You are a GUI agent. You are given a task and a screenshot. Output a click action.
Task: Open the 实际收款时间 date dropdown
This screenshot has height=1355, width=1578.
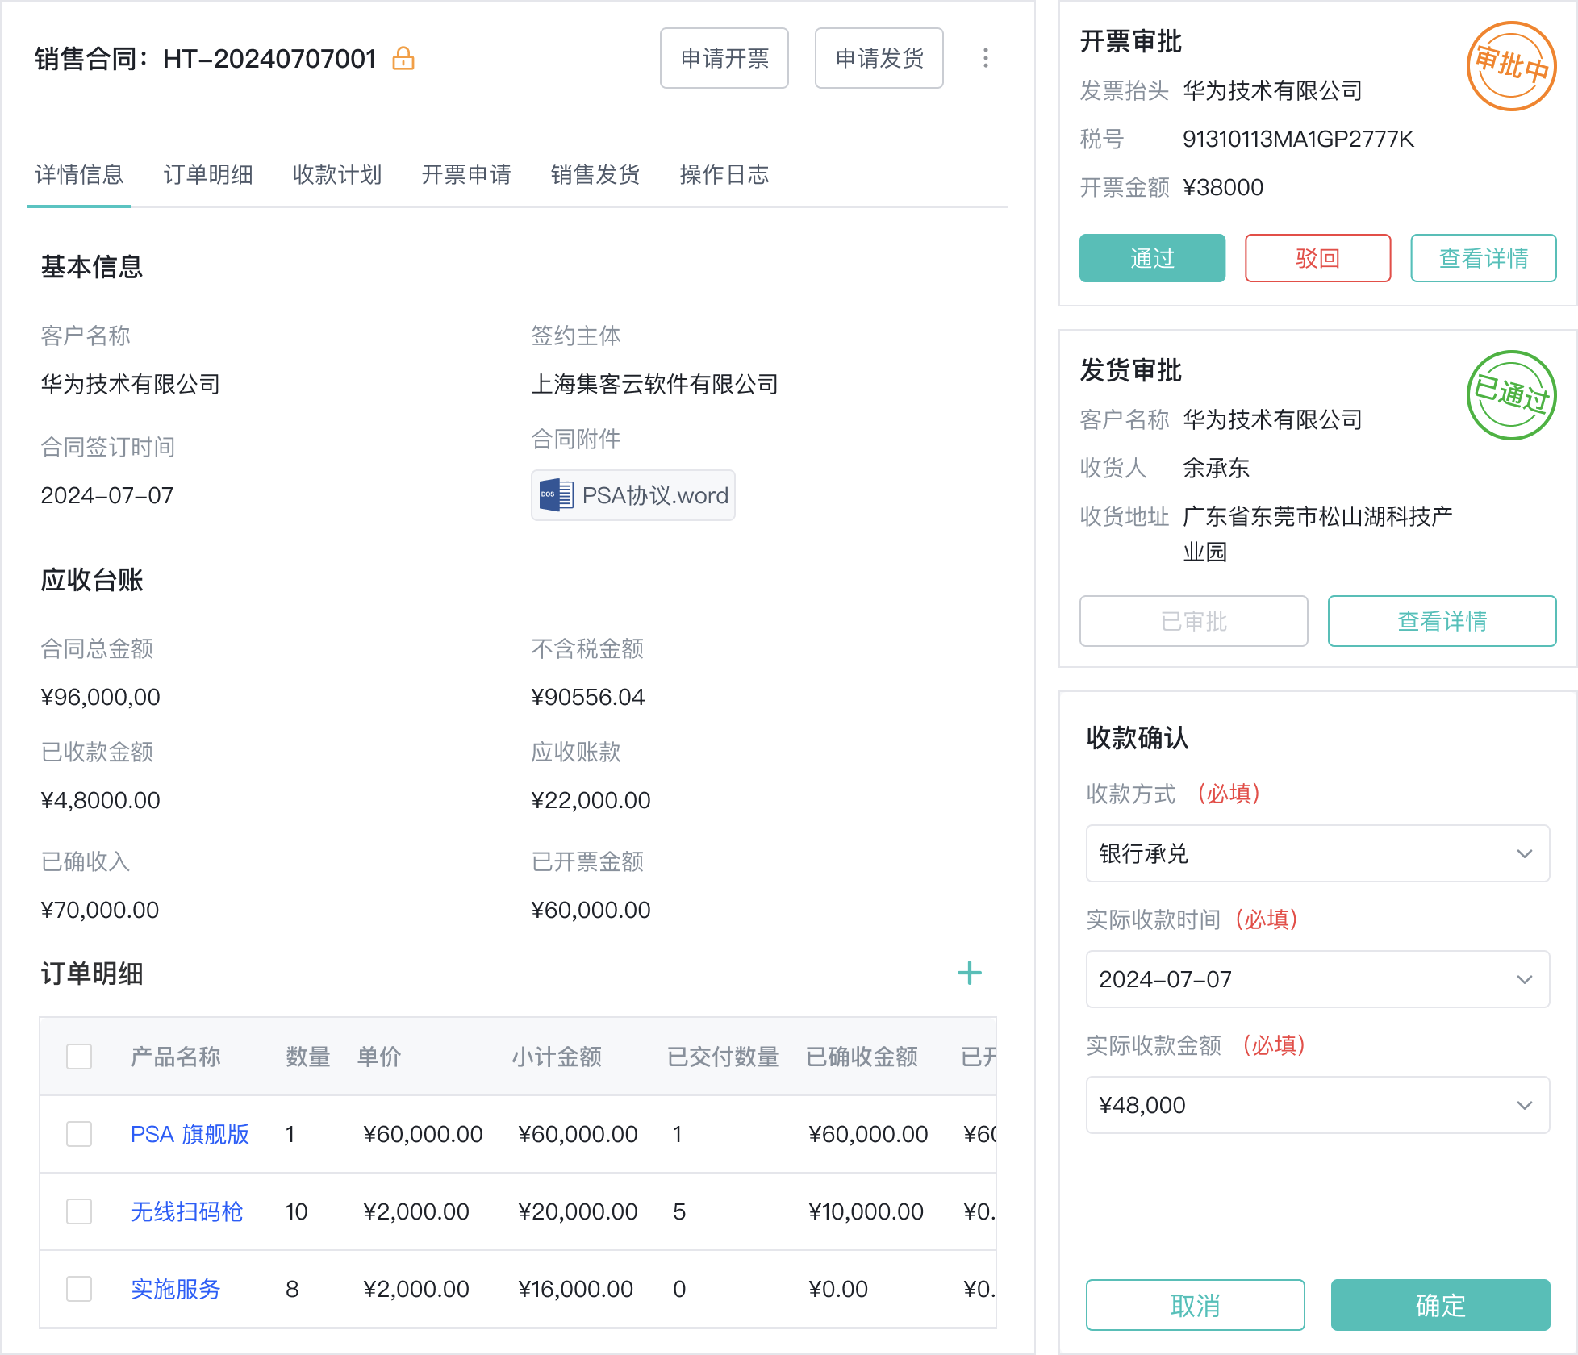[1524, 980]
